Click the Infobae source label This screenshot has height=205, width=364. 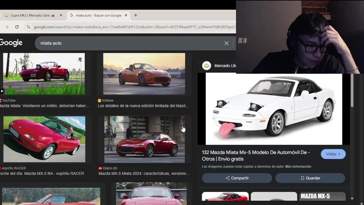point(108,101)
